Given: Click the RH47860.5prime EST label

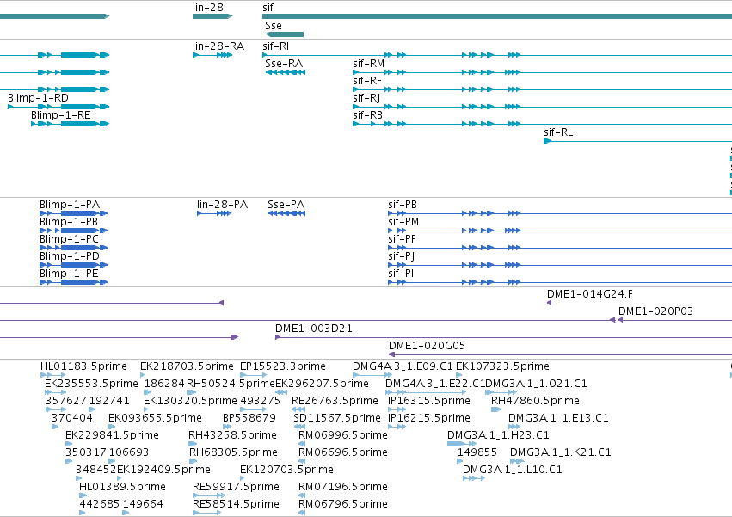Looking at the screenshot, I should click(535, 401).
